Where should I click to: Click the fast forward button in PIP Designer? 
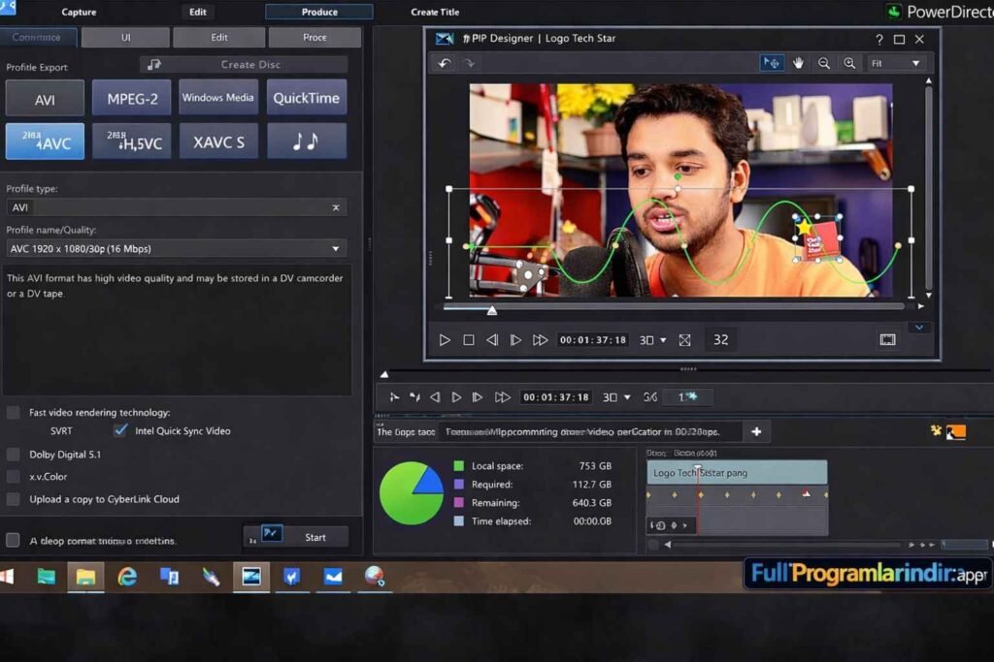pos(541,340)
